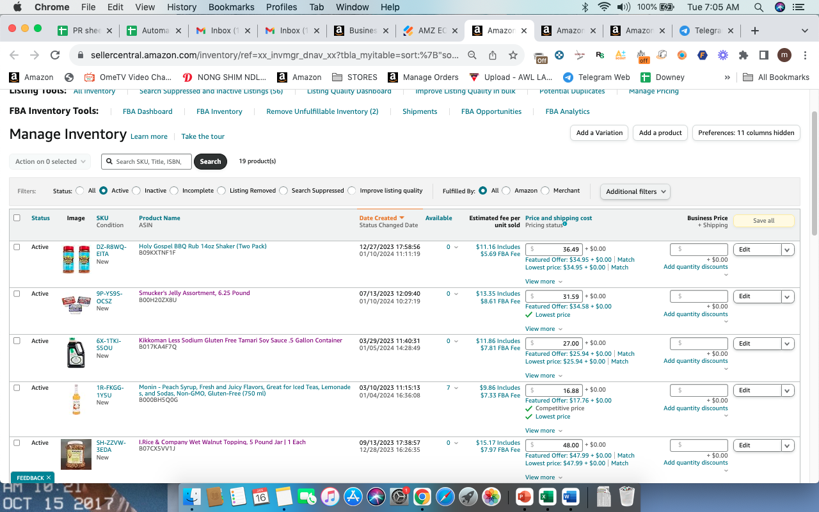Launch Finder from the Dock

[x=192, y=496]
